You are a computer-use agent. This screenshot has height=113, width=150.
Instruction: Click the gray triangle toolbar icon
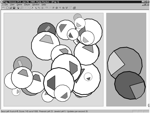(60, 8)
